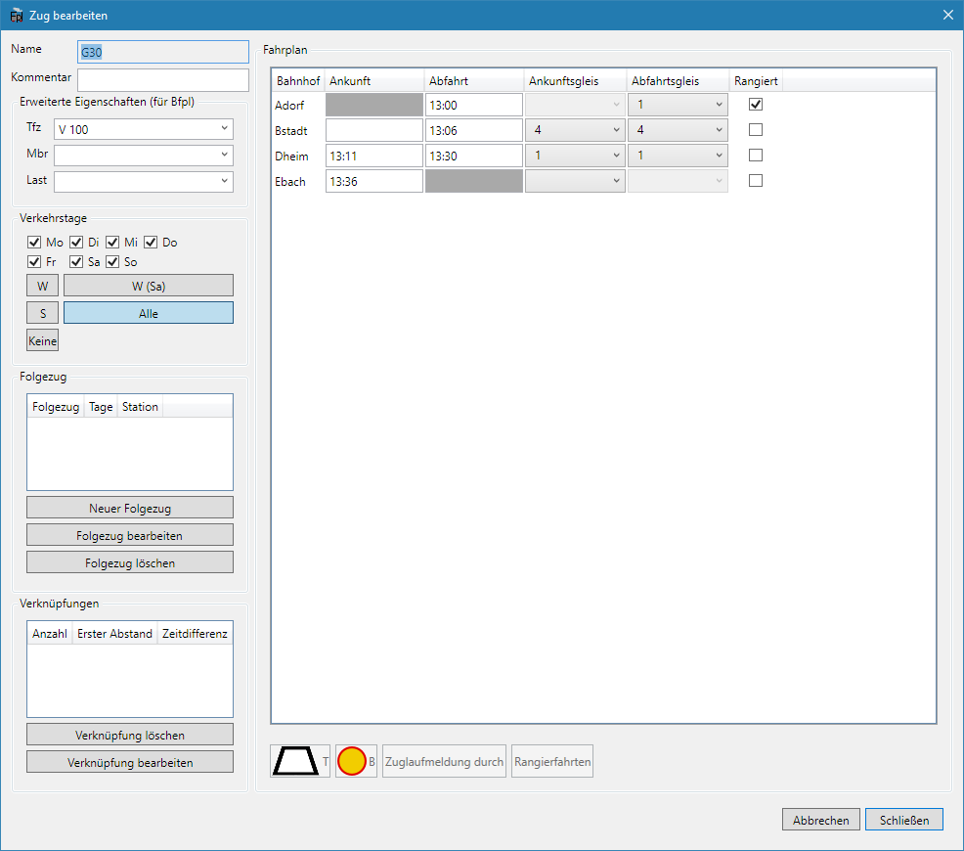Click the Keine button
This screenshot has width=964, height=851.
[x=42, y=340]
